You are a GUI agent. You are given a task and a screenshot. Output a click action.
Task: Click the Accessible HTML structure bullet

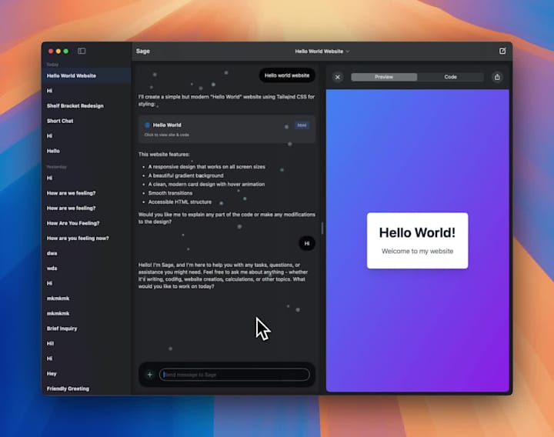180,202
